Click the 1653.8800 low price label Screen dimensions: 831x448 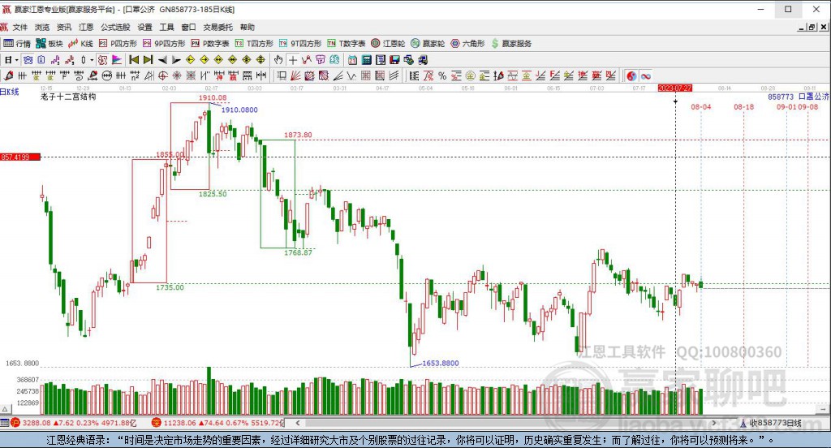(441, 363)
